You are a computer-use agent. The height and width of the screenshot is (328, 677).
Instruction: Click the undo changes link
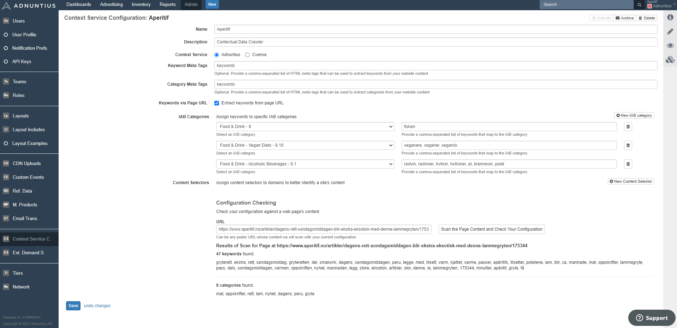click(x=97, y=306)
